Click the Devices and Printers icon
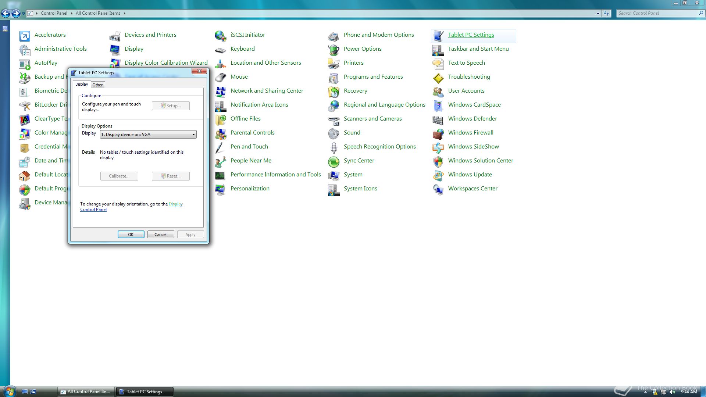706x397 pixels. pyautogui.click(x=115, y=36)
